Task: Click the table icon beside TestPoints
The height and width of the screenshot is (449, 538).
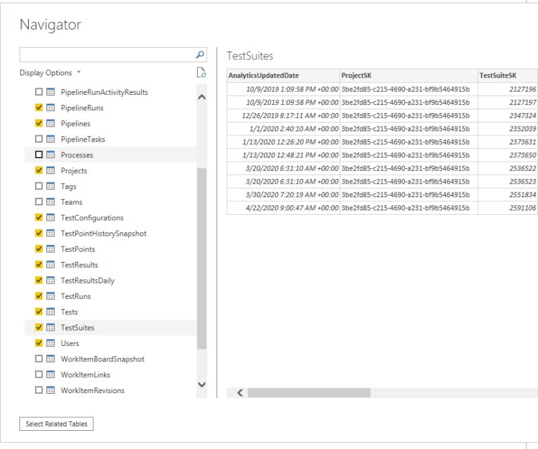Action: tap(50, 248)
